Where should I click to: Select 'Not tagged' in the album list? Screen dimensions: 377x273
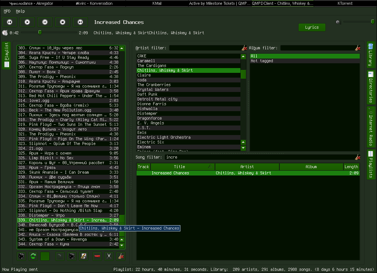pyautogui.click(x=304, y=61)
